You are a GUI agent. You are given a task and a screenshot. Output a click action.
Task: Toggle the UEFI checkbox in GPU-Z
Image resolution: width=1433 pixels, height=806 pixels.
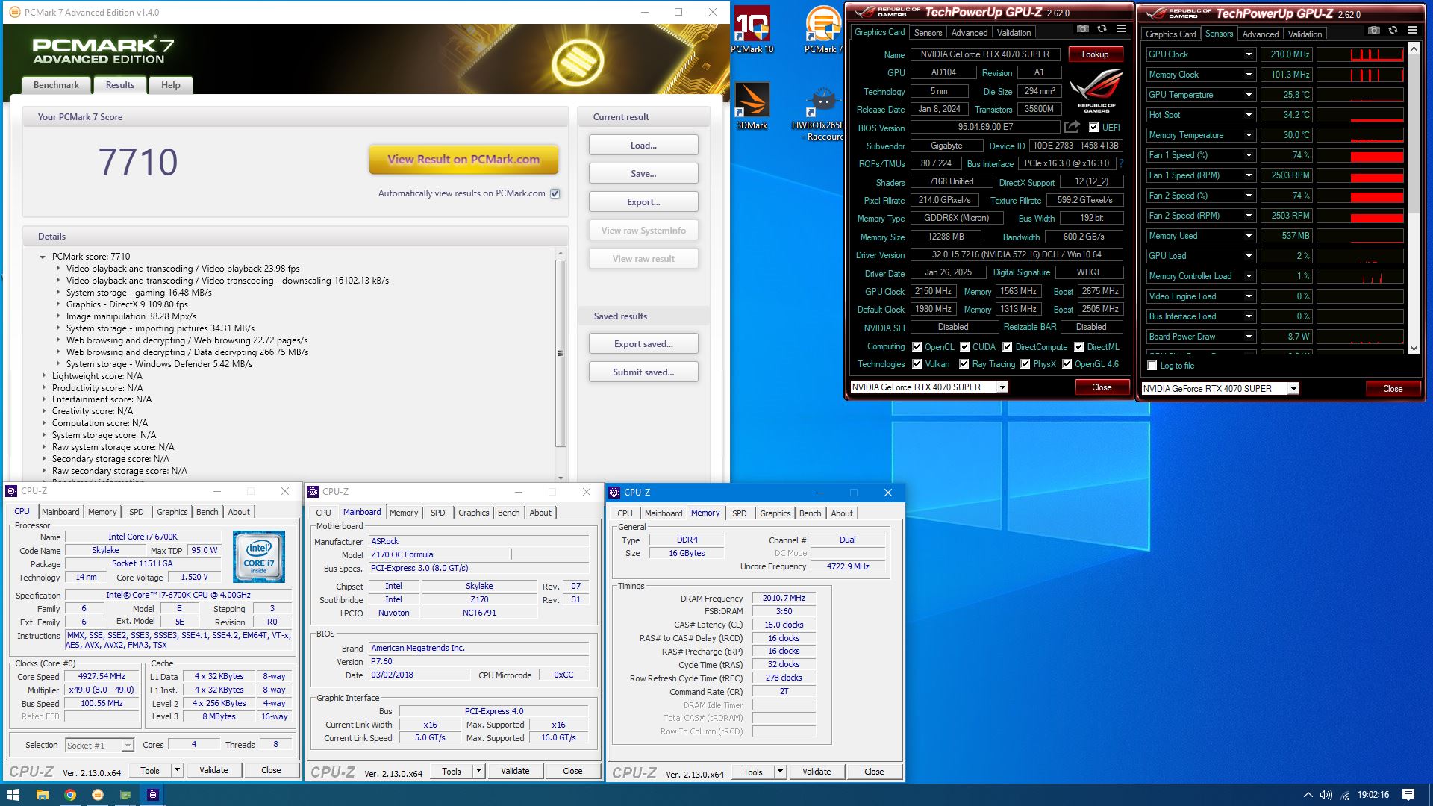pyautogui.click(x=1093, y=128)
